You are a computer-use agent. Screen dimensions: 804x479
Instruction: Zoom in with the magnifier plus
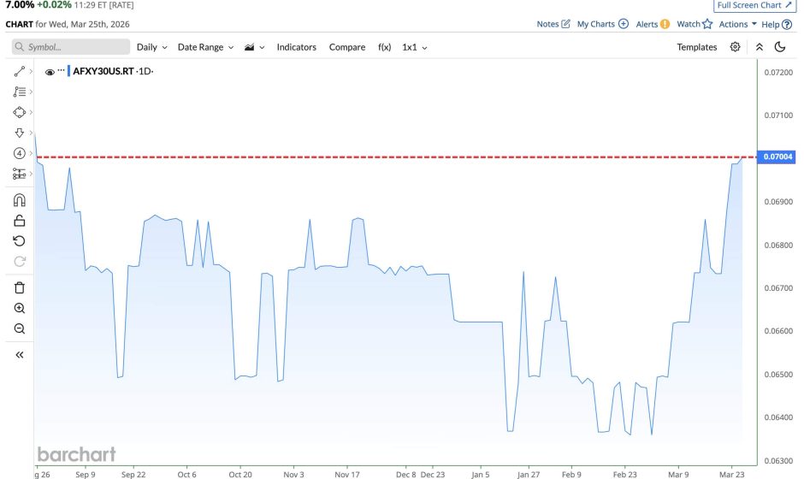pyautogui.click(x=19, y=308)
